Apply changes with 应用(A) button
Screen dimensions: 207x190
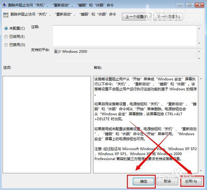tap(191, 181)
